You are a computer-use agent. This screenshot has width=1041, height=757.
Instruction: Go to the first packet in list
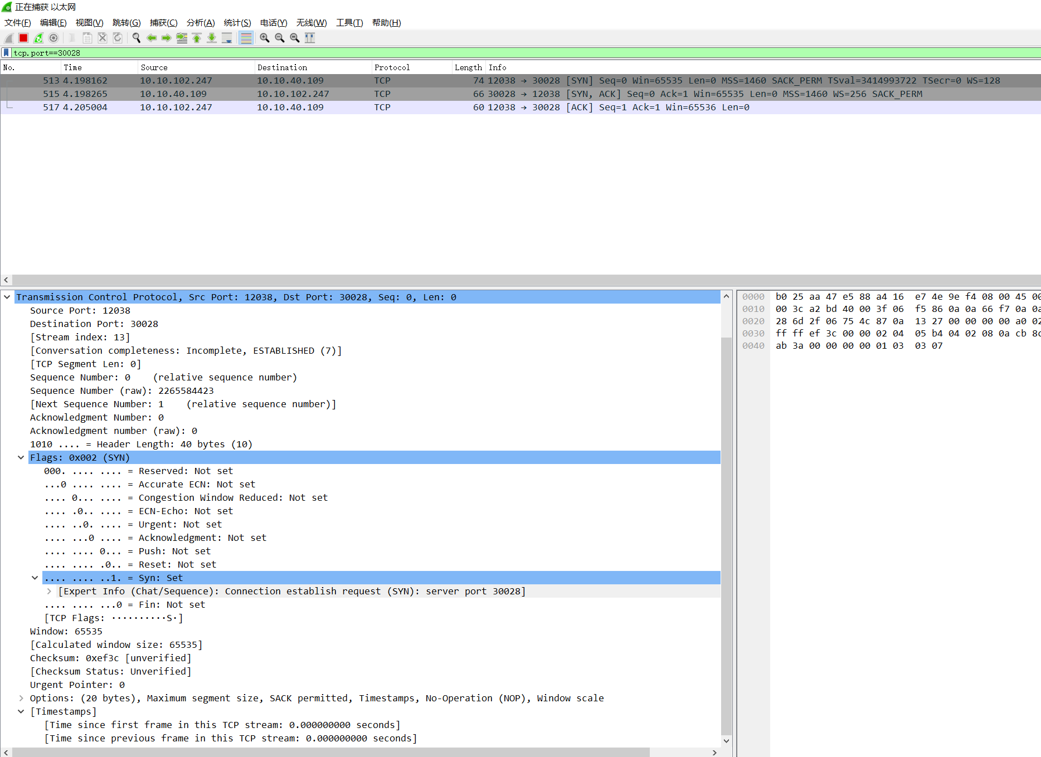(197, 38)
